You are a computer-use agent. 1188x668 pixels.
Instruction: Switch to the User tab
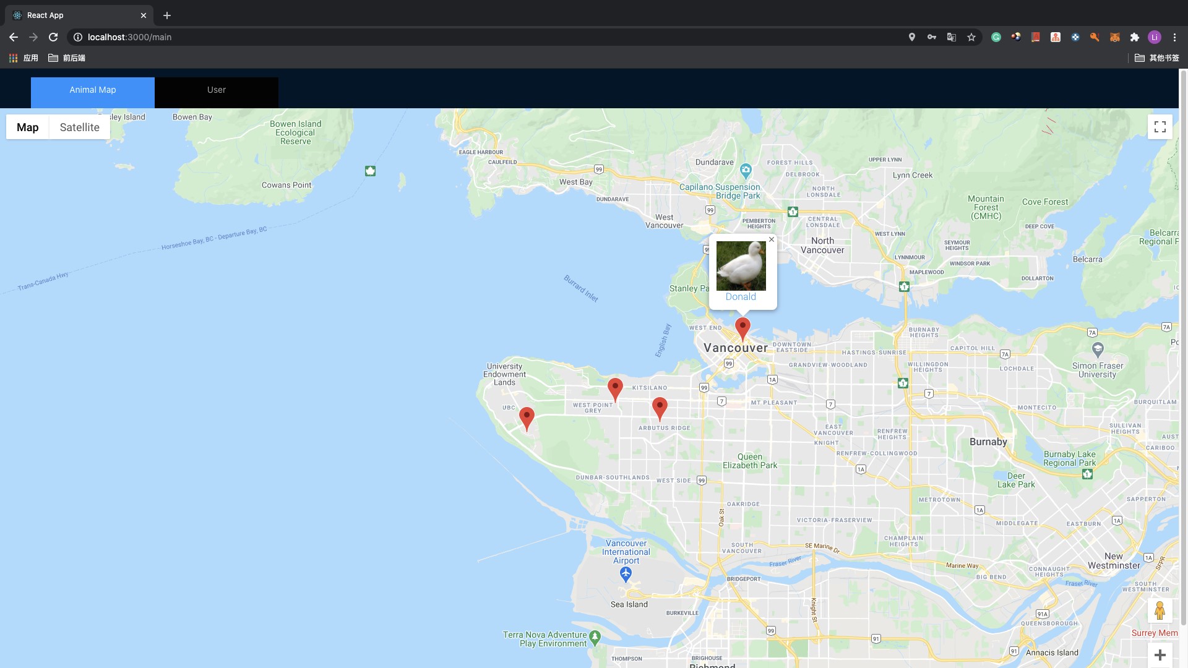click(x=216, y=90)
